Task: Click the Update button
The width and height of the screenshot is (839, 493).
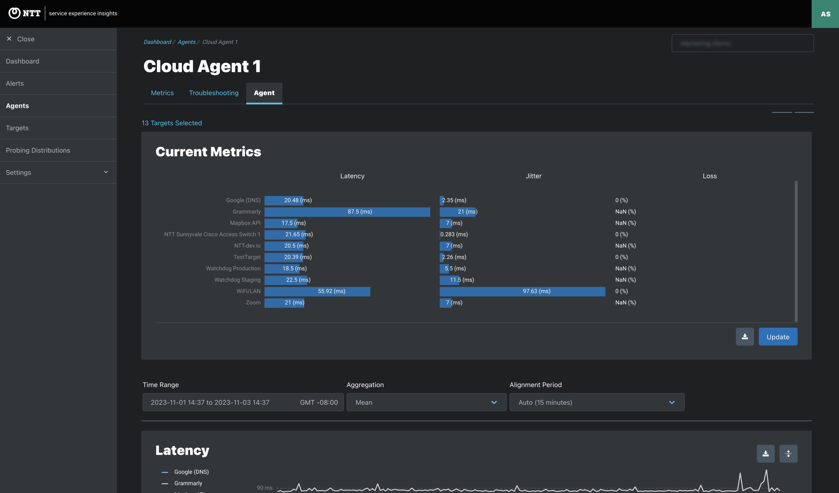Action: (778, 337)
